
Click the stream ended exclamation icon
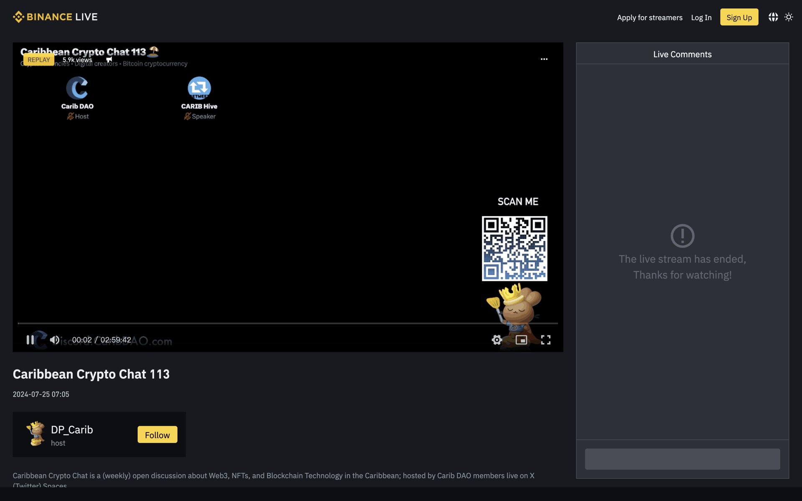point(682,236)
